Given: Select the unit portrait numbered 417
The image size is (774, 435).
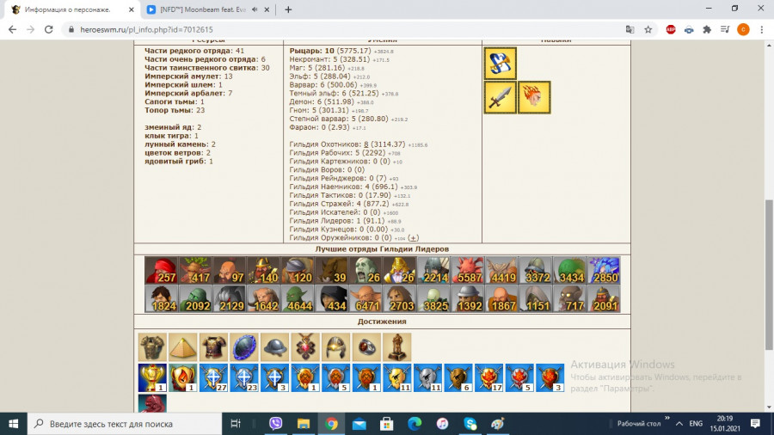Looking at the screenshot, I should (x=195, y=270).
